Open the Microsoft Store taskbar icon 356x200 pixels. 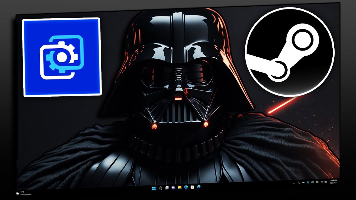point(192,187)
